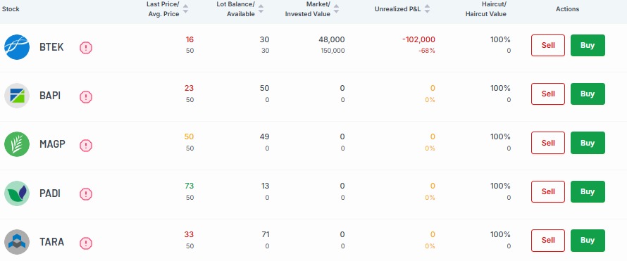Open the warning icon beside MAGP
Image resolution: width=627 pixels, height=261 pixels.
[86, 146]
